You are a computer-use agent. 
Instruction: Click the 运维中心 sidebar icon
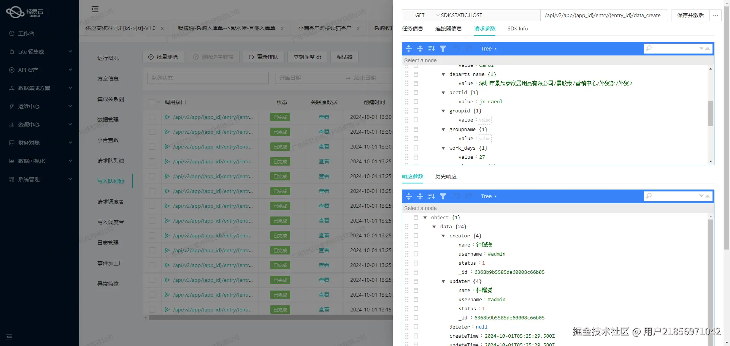pos(11,106)
